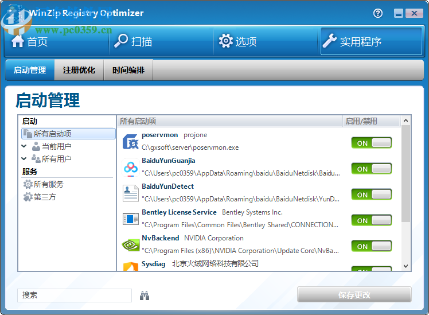Click the C:\gxsoft\server\poservmon.exe path

(x=190, y=147)
